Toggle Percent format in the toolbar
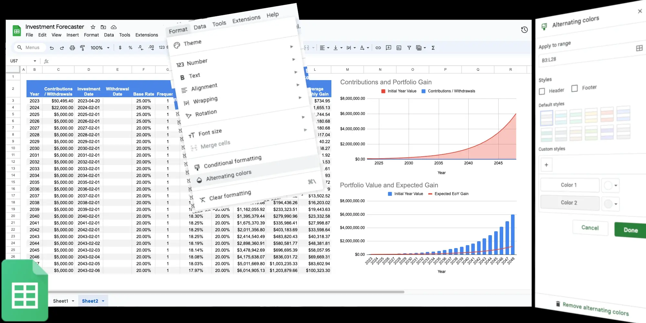Image resolution: width=646 pixels, height=323 pixels. (x=130, y=47)
